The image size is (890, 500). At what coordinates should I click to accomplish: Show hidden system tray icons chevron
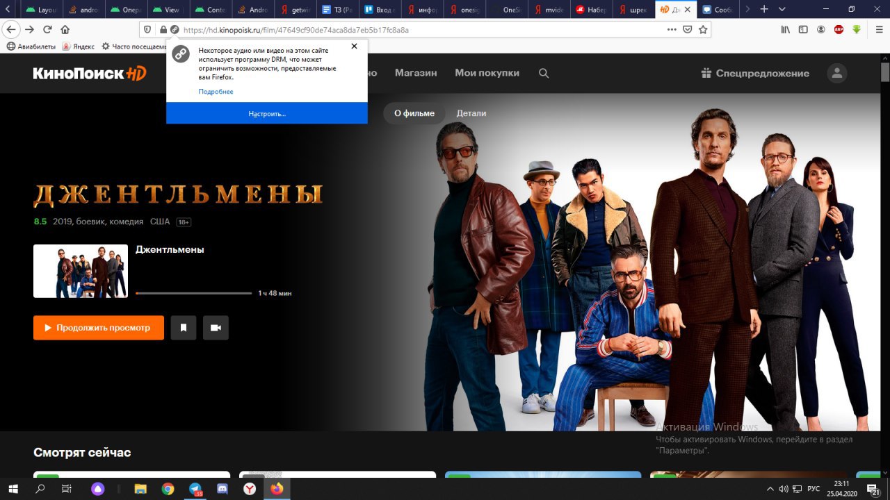pos(770,489)
